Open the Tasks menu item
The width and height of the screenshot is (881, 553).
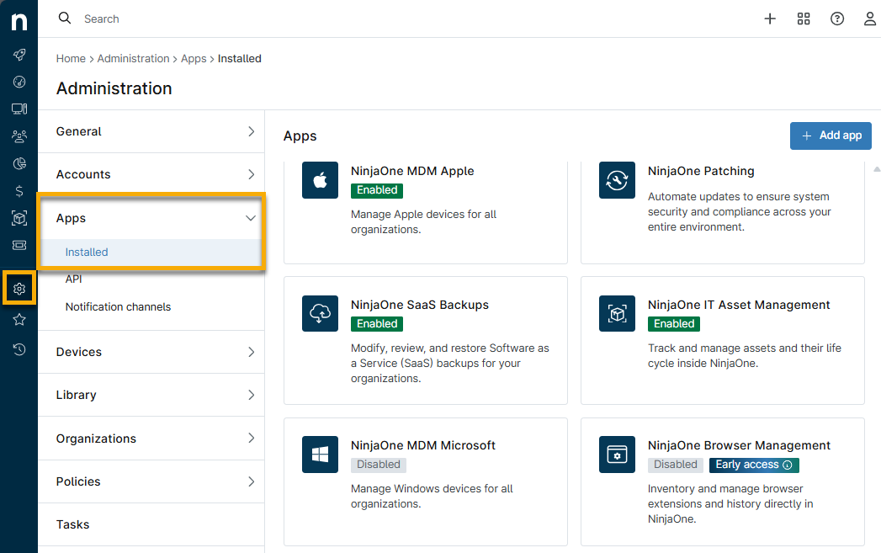point(151,524)
